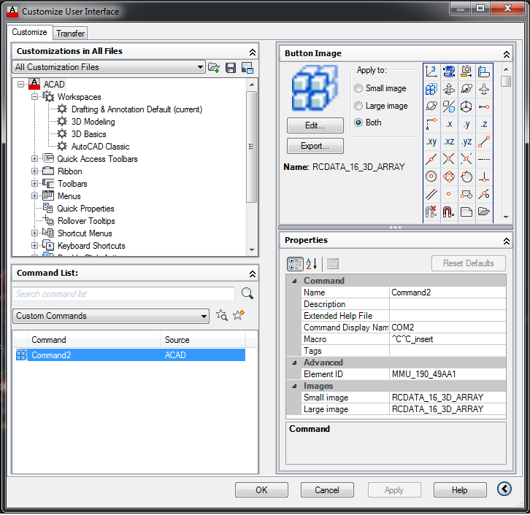This screenshot has width=530, height=515.
Task: Choose the apparent intersection snap icon
Action: 466,159
